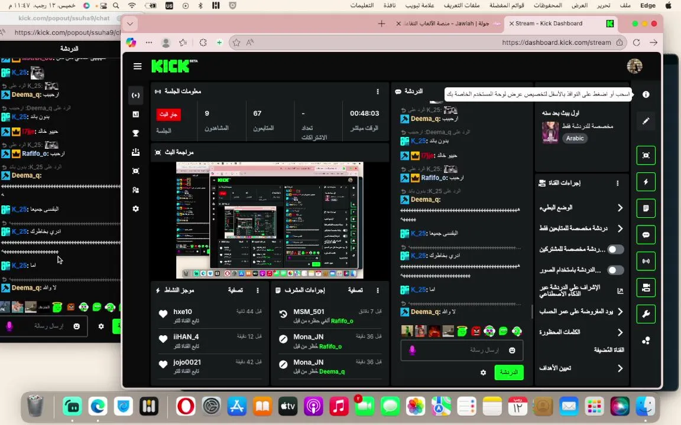681x425 pixels.
Task: Click the stream preview thumbnail
Action: 270,220
